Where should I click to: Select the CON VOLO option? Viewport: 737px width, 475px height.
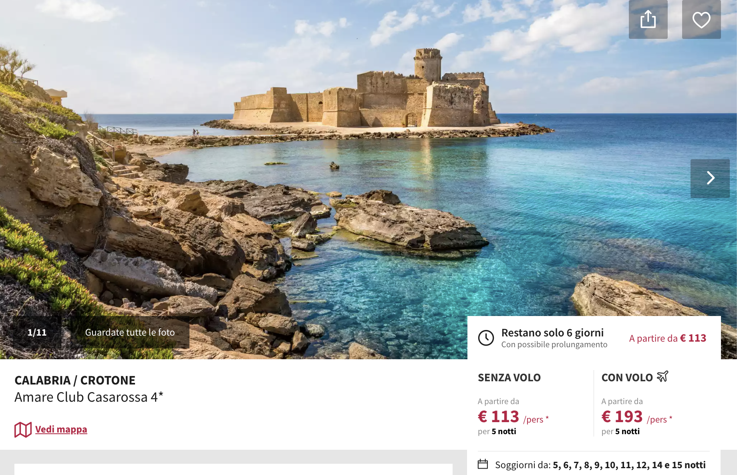(x=627, y=378)
